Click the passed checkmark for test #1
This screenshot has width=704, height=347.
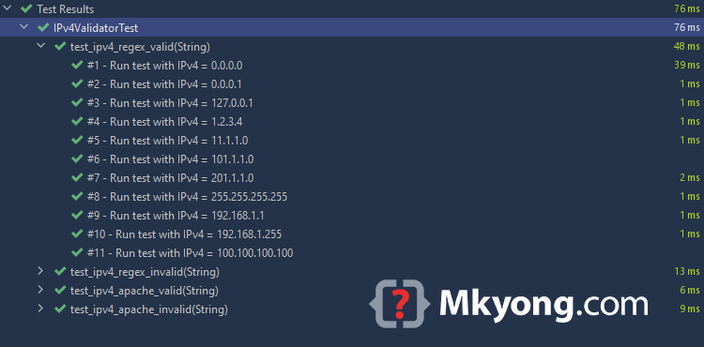pyautogui.click(x=77, y=65)
